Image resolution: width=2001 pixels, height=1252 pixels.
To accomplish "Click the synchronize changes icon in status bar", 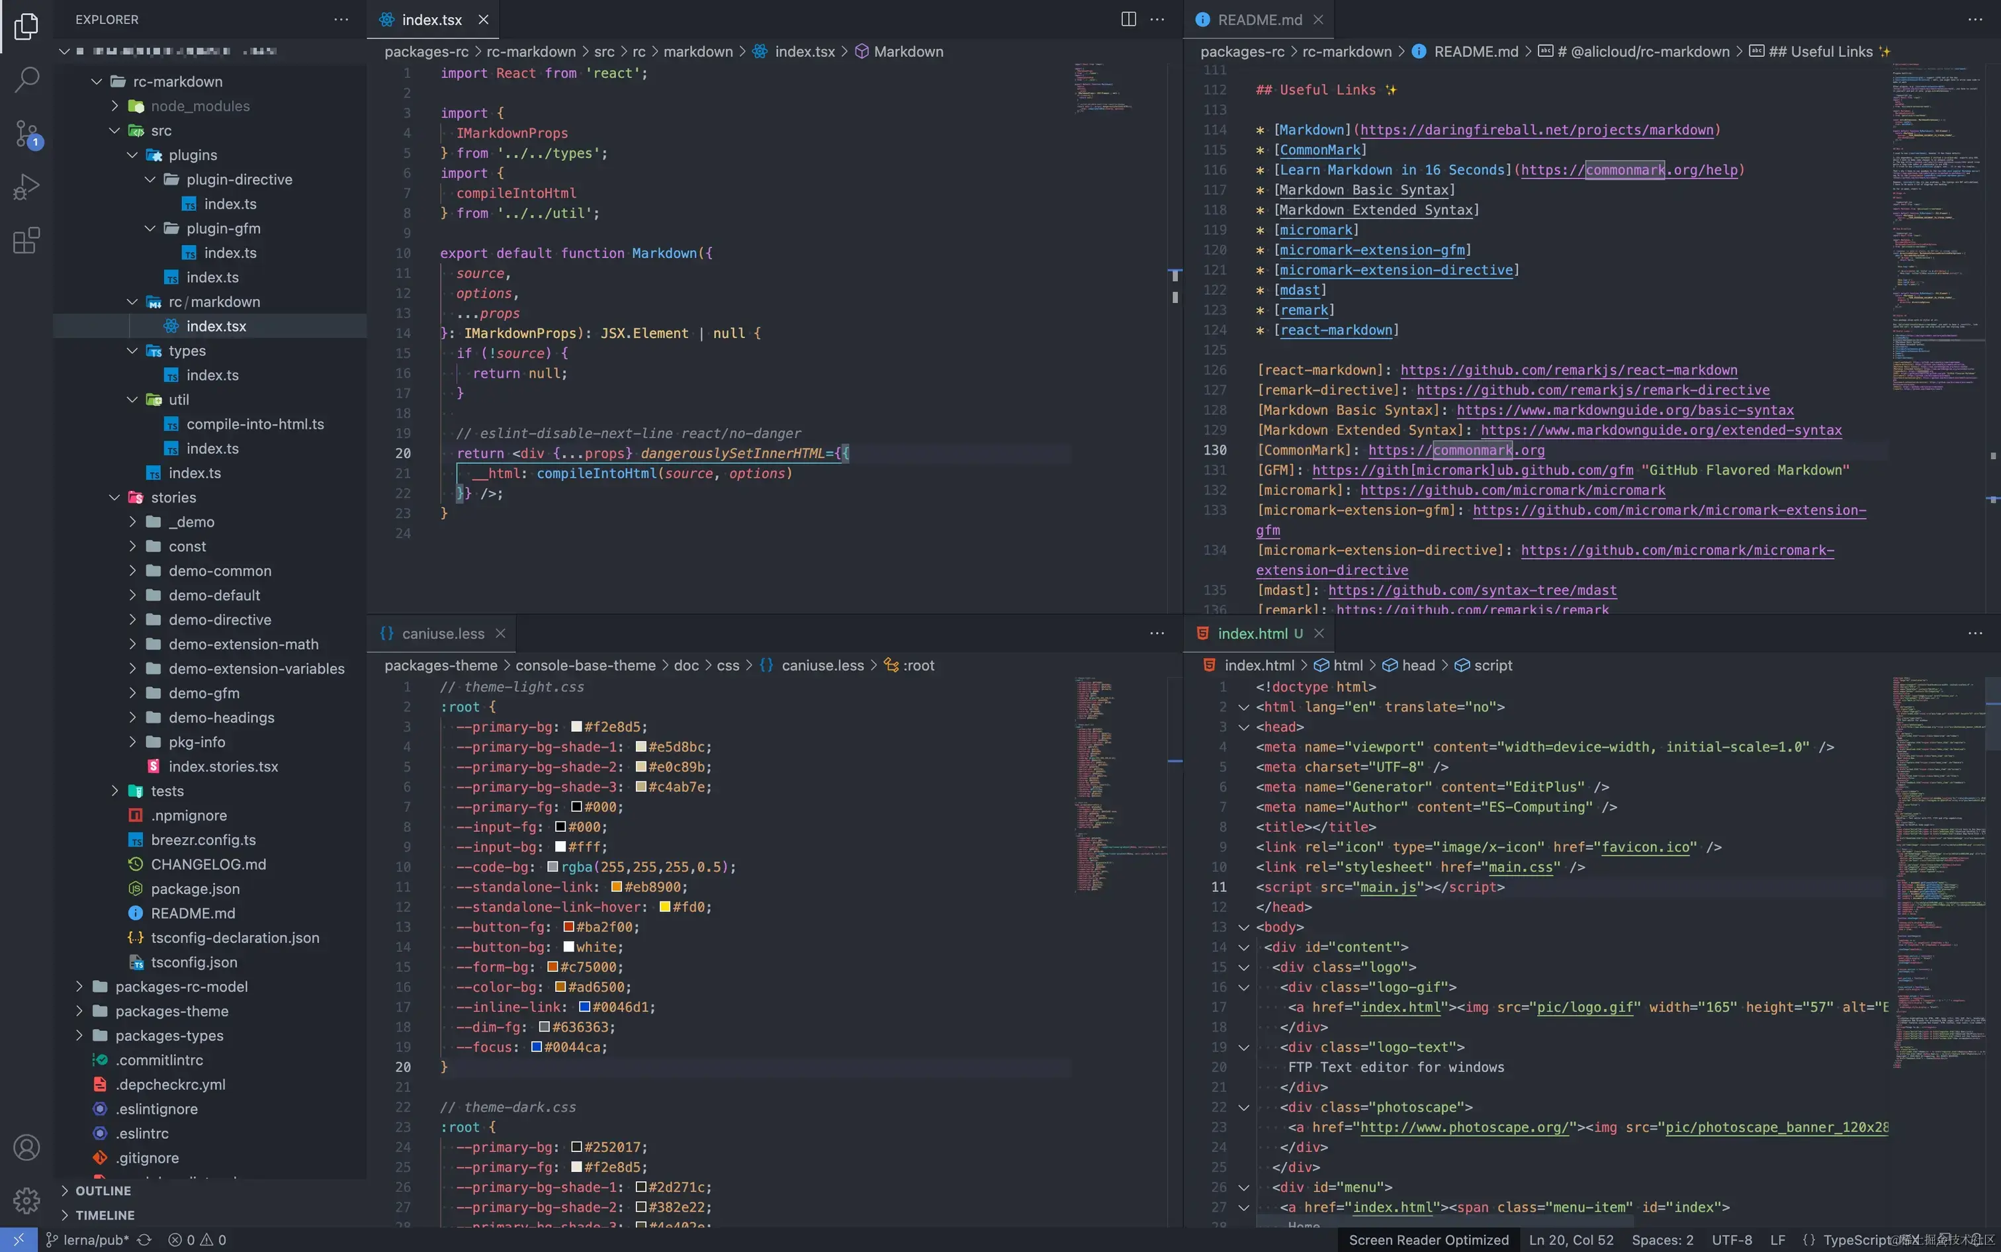I will tap(144, 1239).
